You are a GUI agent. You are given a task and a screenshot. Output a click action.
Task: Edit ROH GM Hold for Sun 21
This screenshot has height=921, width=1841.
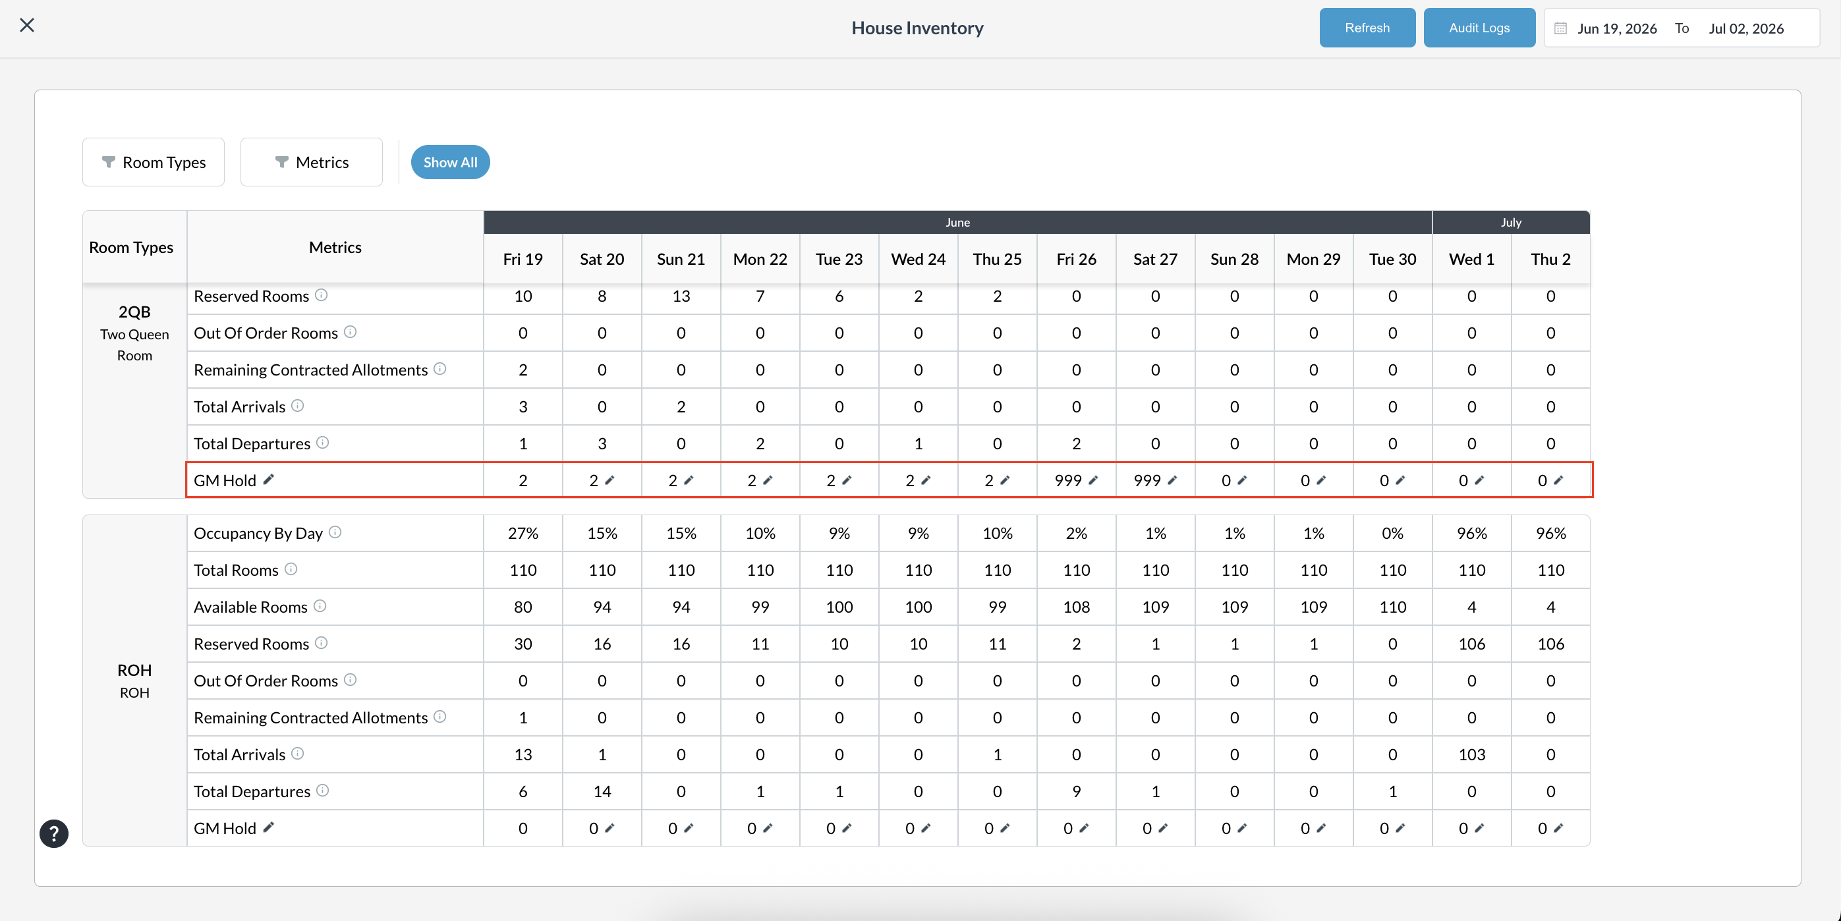(x=689, y=828)
